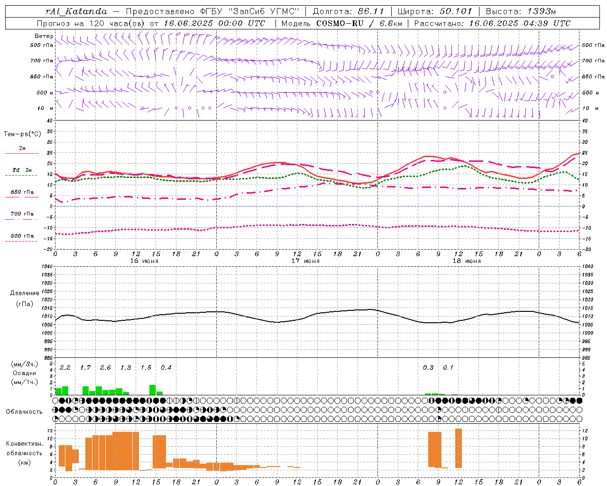Click the Td 2м legend entry
Image resolution: width=607 pixels, height=486 pixels.
click(x=22, y=170)
